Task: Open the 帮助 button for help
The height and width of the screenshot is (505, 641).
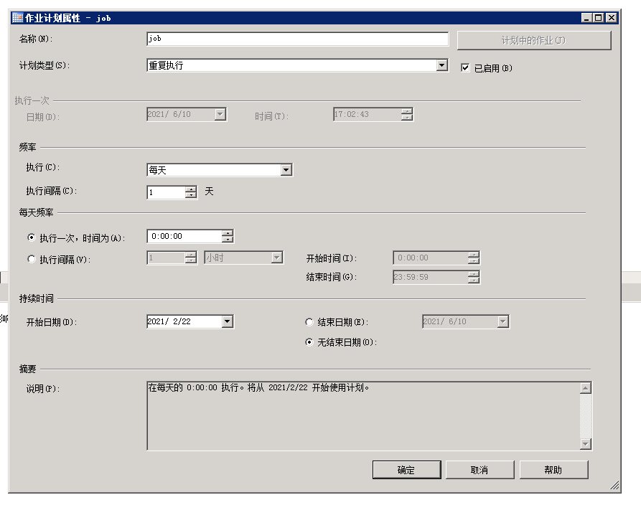Action: 552,469
